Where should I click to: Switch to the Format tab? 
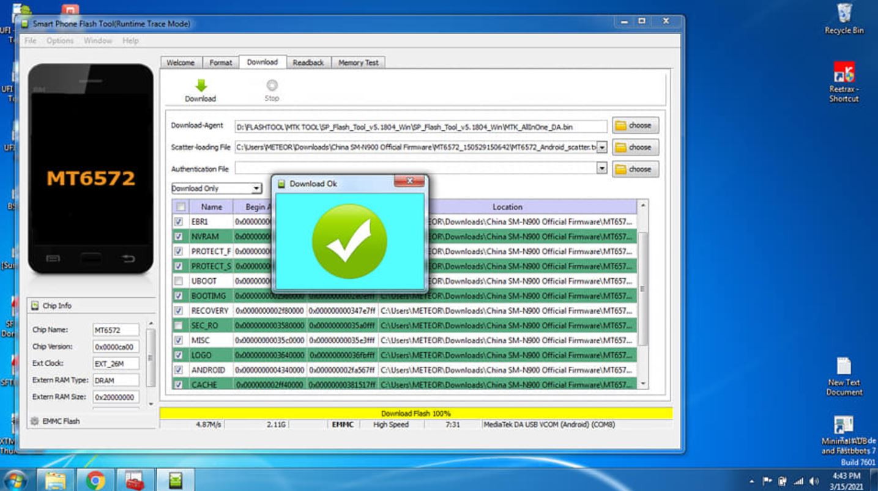(x=221, y=62)
